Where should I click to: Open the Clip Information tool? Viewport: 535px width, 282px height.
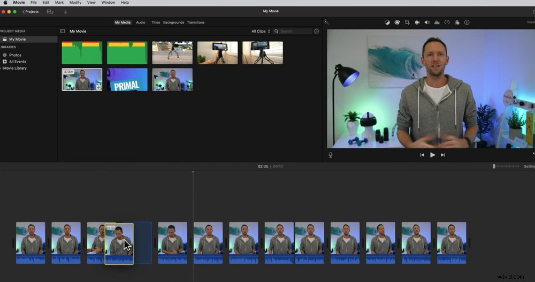click(x=467, y=22)
